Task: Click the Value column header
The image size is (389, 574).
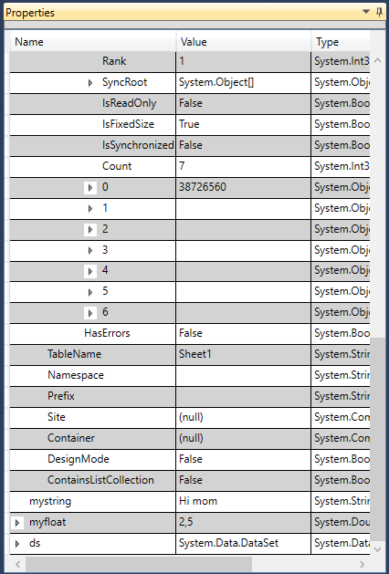Action: (244, 42)
